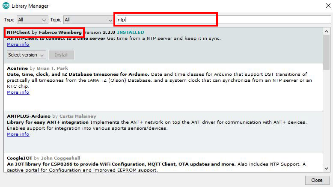The image size is (333, 187).
Task: Click author name John Coggeshall
Action: pos(60,158)
